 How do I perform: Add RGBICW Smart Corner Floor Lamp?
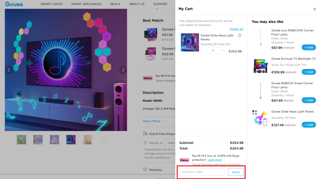coord(309,100)
